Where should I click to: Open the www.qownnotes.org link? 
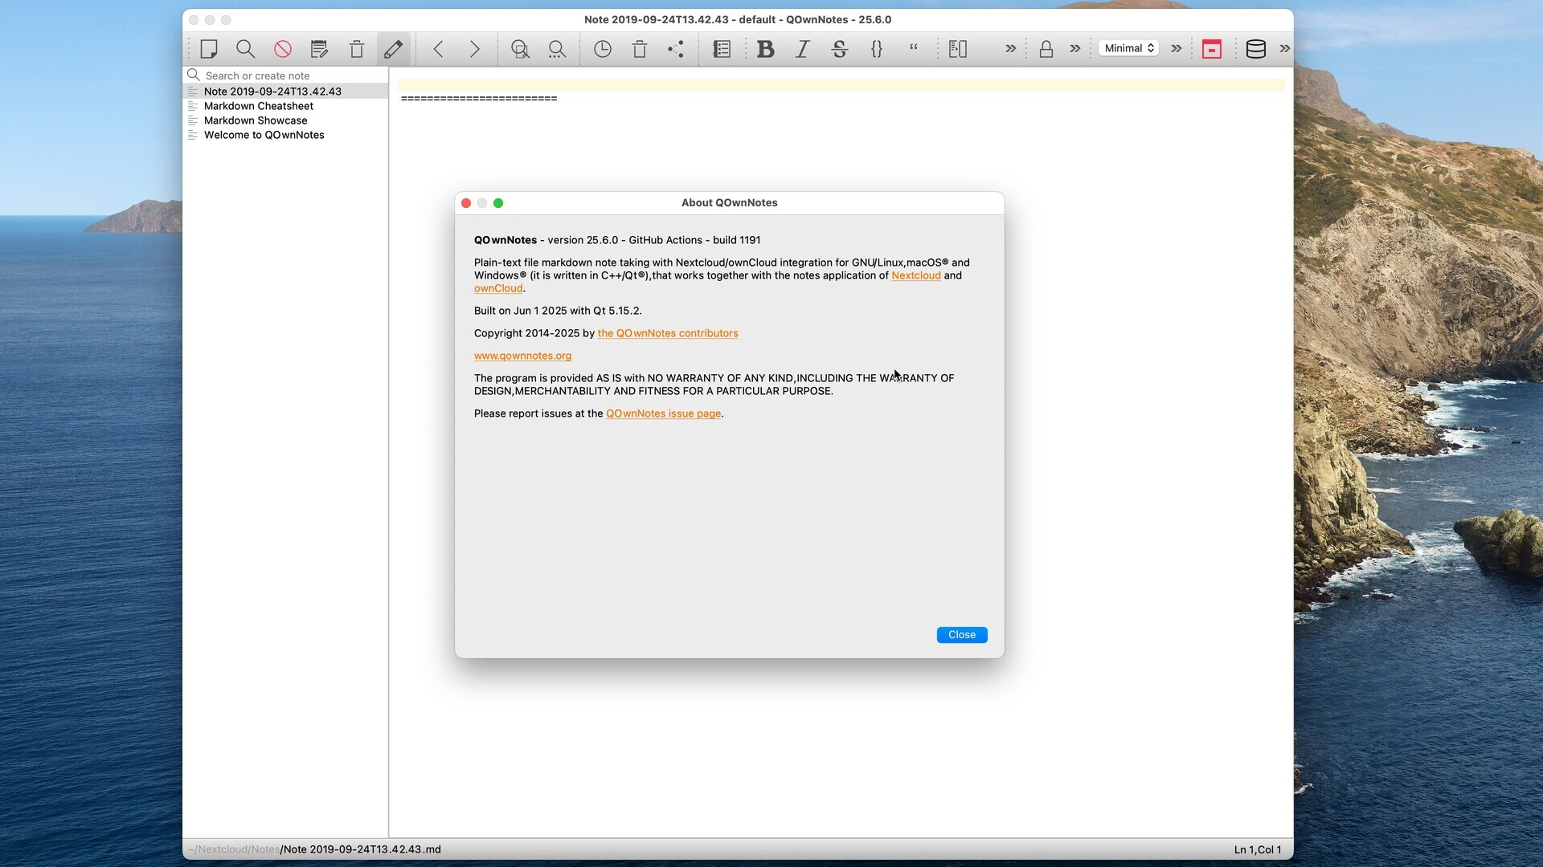(522, 356)
